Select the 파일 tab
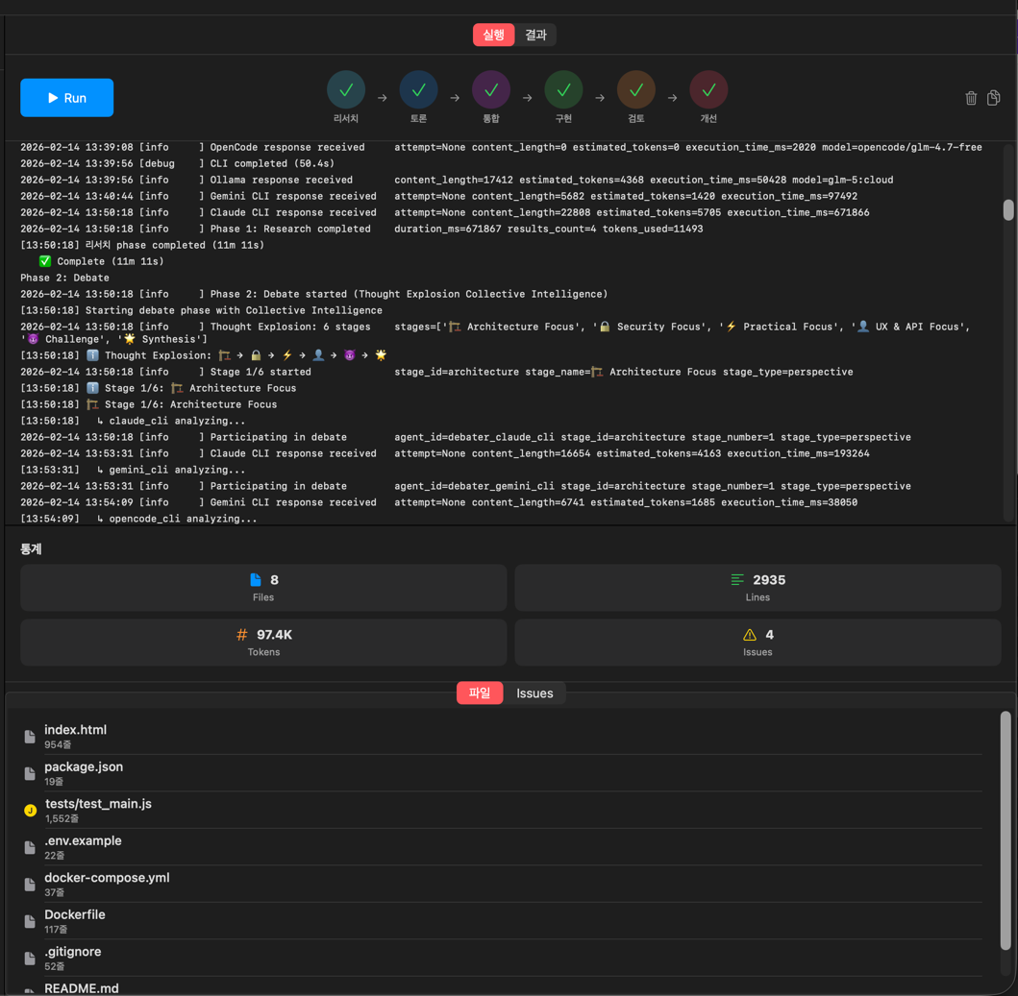1018x996 pixels. pyautogui.click(x=480, y=693)
